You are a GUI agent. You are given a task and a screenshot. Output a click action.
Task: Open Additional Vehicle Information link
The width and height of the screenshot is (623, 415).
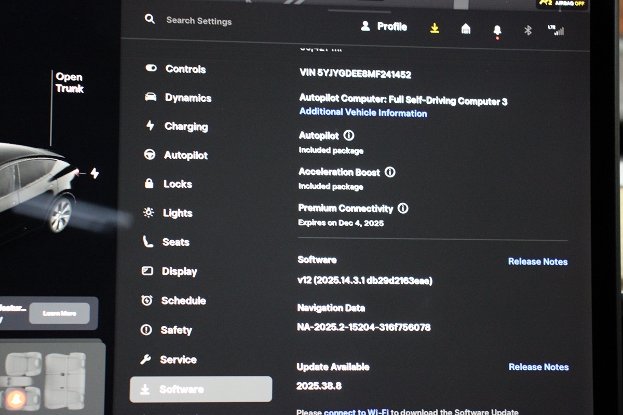363,113
